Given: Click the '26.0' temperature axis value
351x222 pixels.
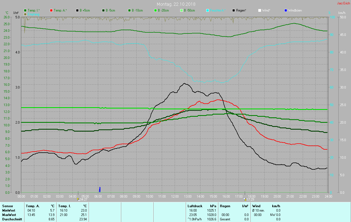Looking at the screenshot, I should [x=7, y=17].
